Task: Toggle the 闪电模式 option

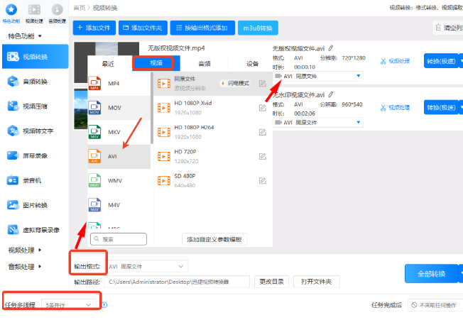Action: tap(235, 84)
